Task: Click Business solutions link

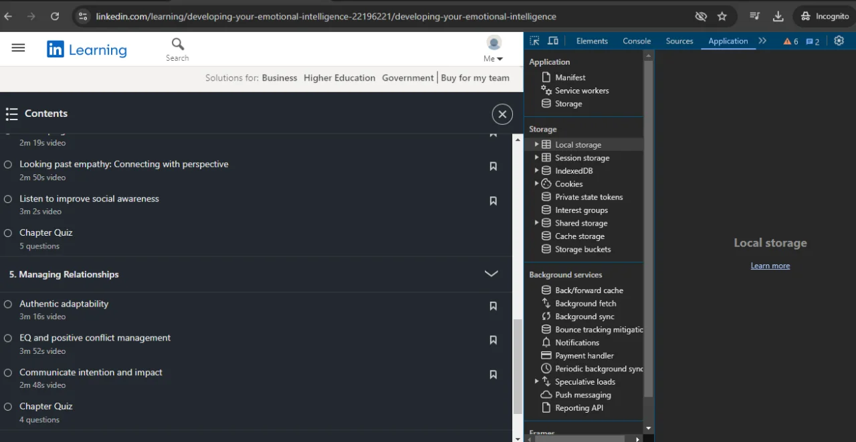Action: coord(280,78)
